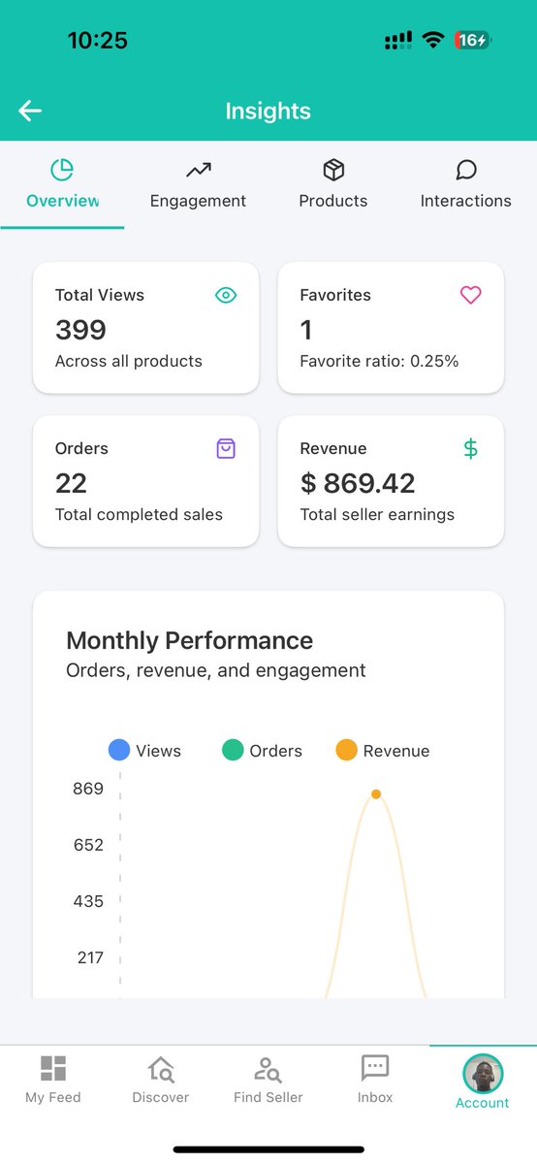Tap the battery indicator in status bar

473,40
